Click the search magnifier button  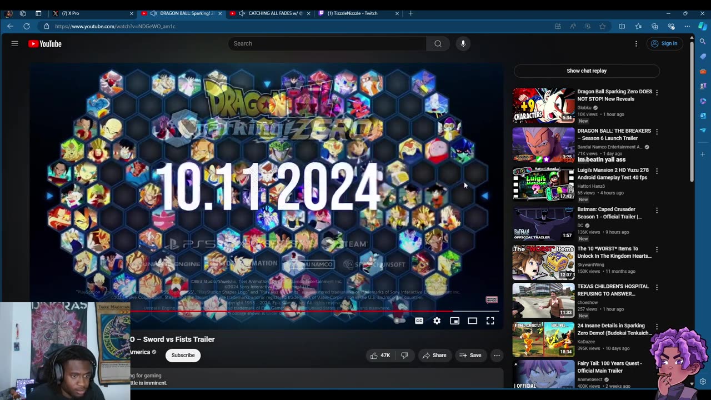(x=438, y=43)
